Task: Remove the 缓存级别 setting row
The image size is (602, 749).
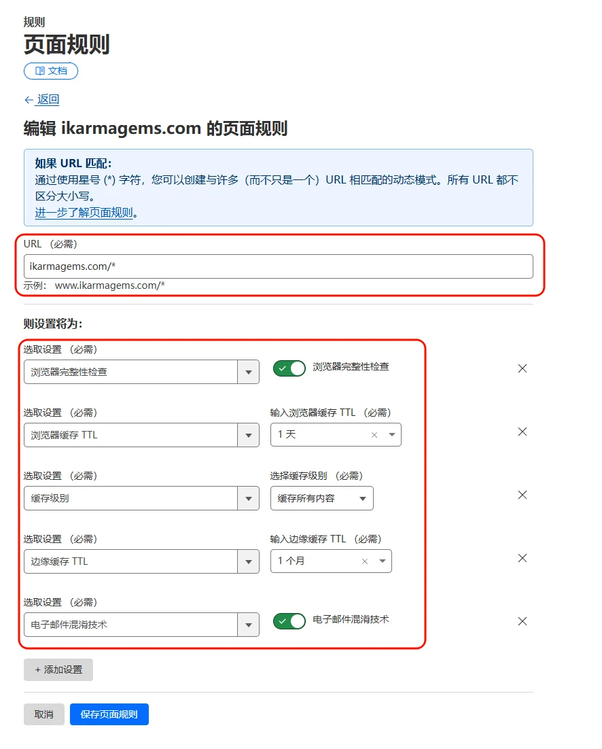Action: click(x=522, y=495)
